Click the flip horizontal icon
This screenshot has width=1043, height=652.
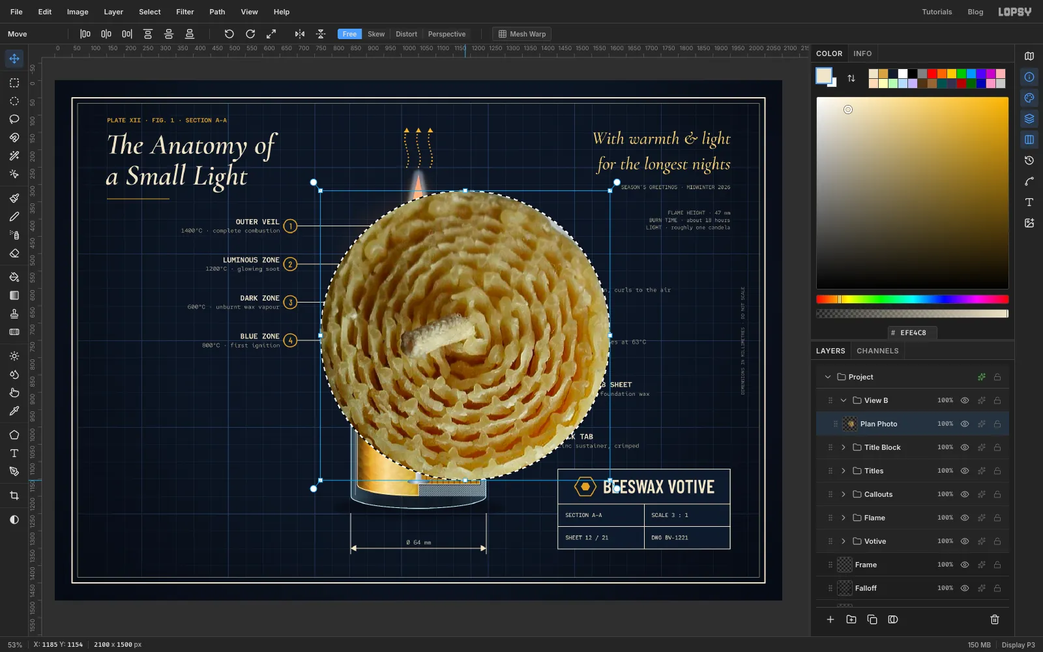(x=300, y=34)
